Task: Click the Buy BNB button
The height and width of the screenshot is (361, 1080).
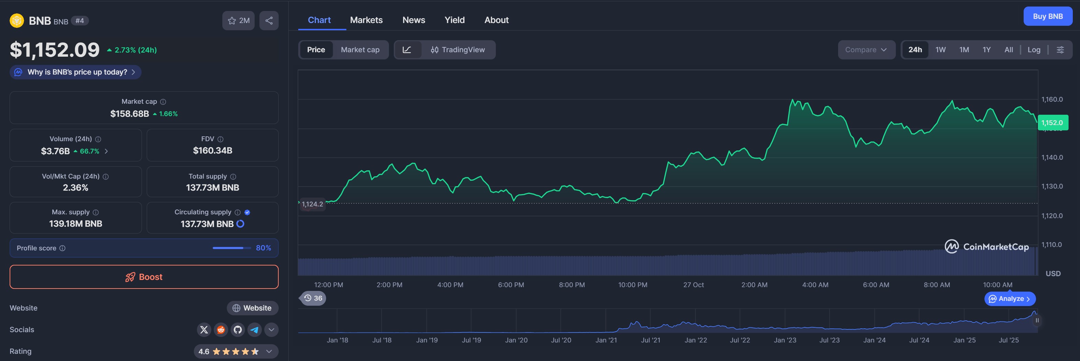Action: (x=1047, y=16)
